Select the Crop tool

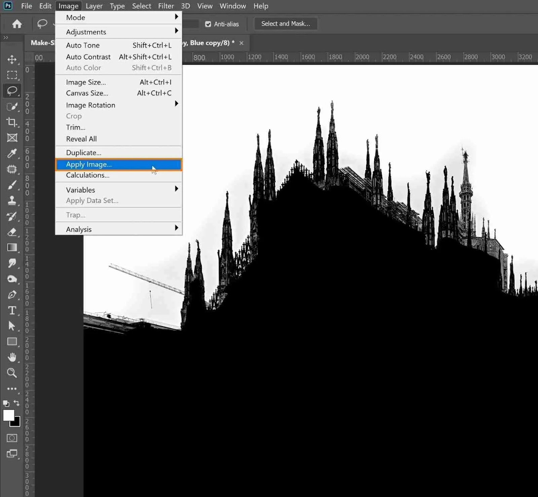click(x=12, y=122)
